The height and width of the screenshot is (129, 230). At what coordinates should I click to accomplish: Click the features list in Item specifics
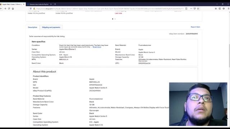(x=162, y=60)
